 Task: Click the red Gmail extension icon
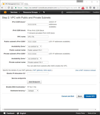coord(83,8)
